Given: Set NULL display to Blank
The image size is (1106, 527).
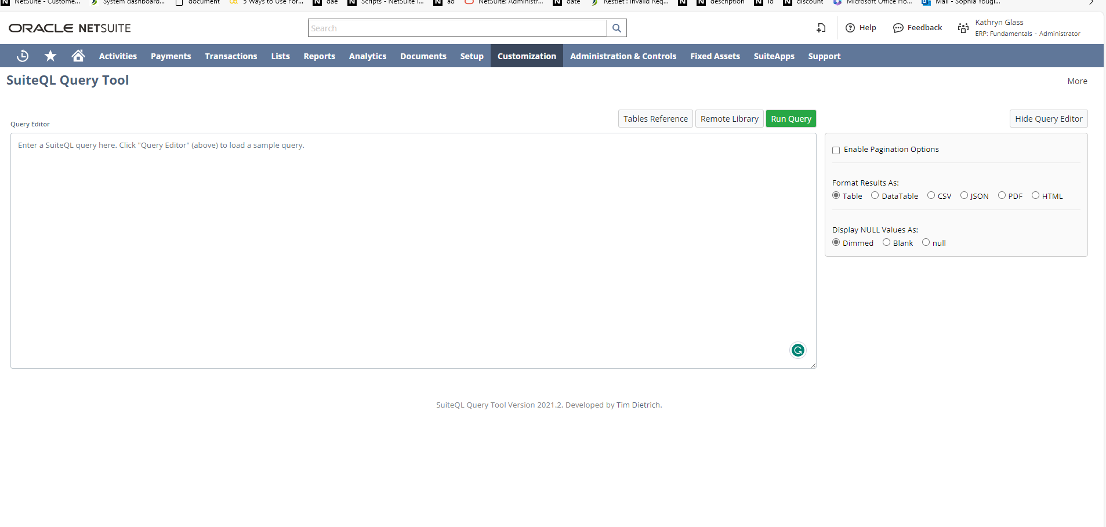Looking at the screenshot, I should tap(886, 243).
